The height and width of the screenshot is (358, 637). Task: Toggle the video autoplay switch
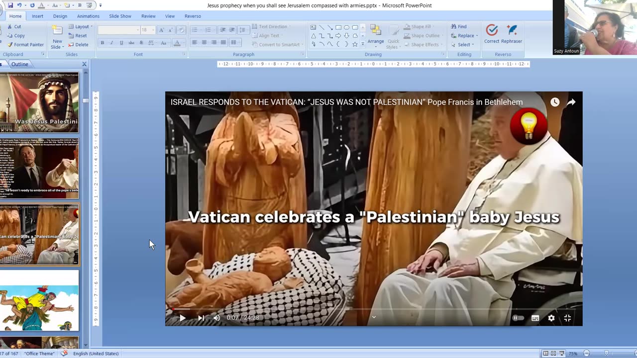coord(518,318)
